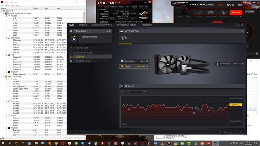Click the Sensor column header in HWMonitor
The width and height of the screenshot is (260, 146).
tap(16, 8)
